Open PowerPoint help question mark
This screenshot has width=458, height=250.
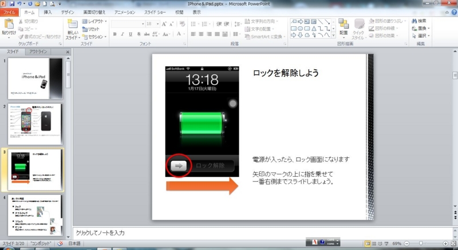454,12
